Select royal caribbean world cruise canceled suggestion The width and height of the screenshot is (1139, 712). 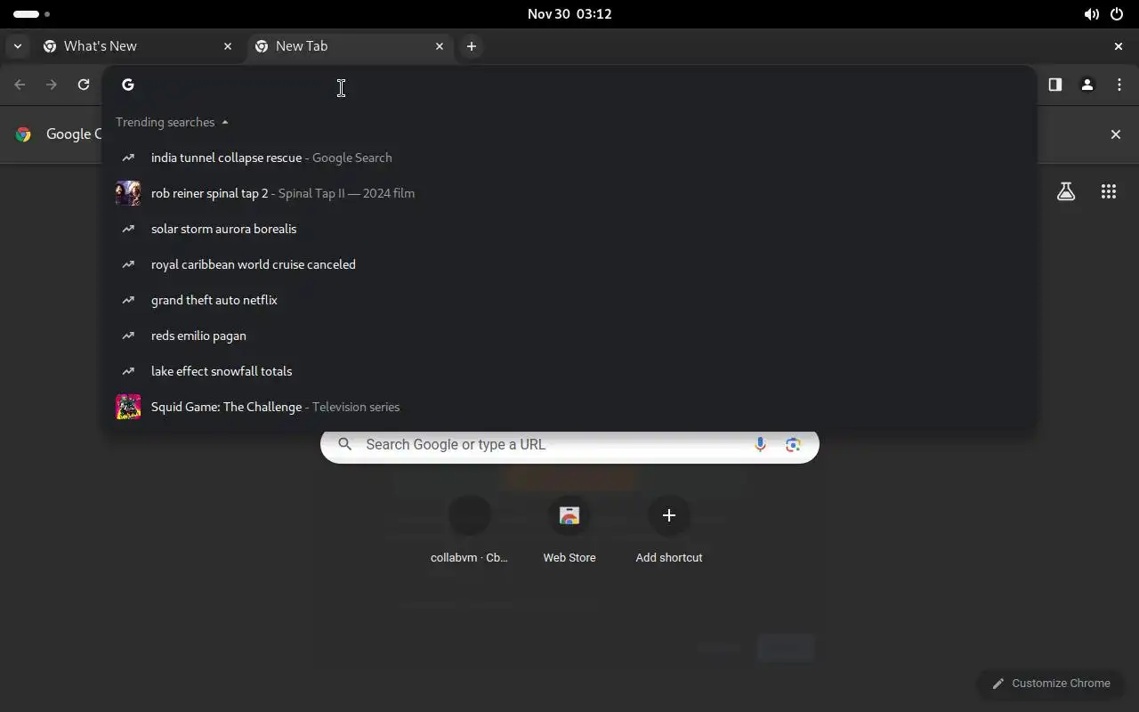(x=569, y=264)
